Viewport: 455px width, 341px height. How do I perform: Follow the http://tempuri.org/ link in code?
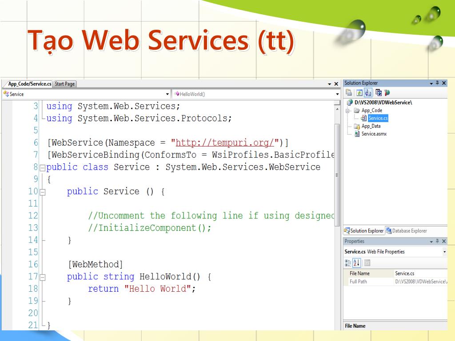[x=225, y=143]
